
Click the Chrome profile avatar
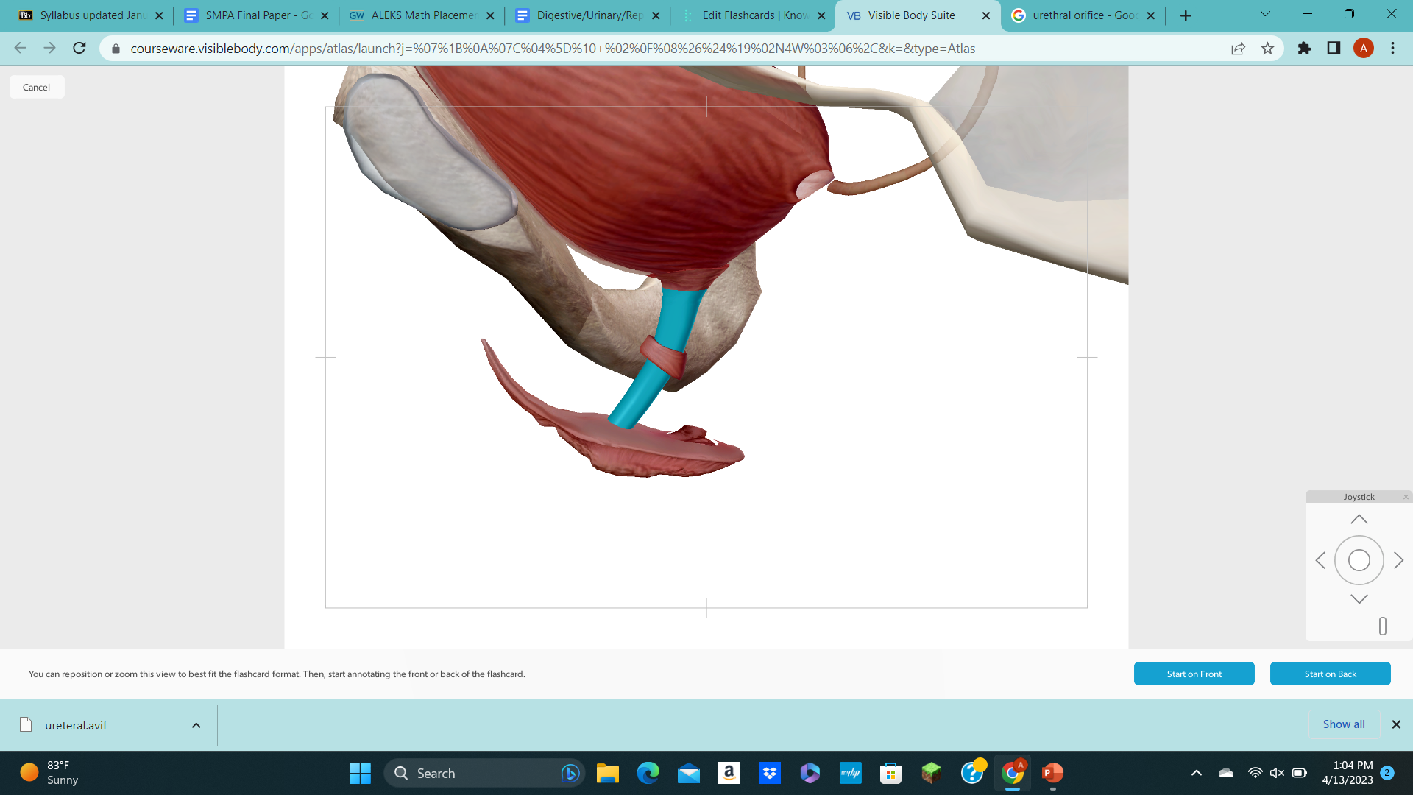click(1364, 49)
